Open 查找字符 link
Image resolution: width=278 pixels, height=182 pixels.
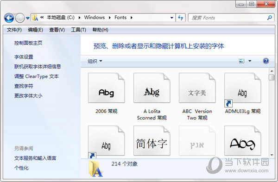[x=24, y=86]
